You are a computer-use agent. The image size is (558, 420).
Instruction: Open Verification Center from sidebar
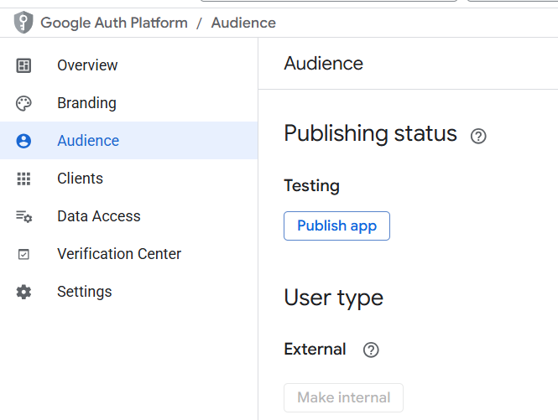pyautogui.click(x=129, y=253)
